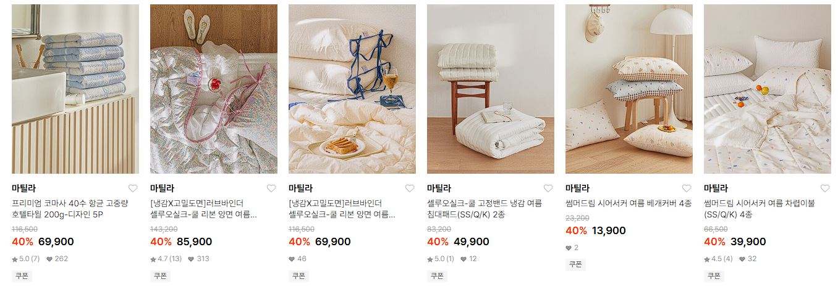Open 마틸라 brand name above pillow cover
The image size is (838, 292).
coord(577,189)
